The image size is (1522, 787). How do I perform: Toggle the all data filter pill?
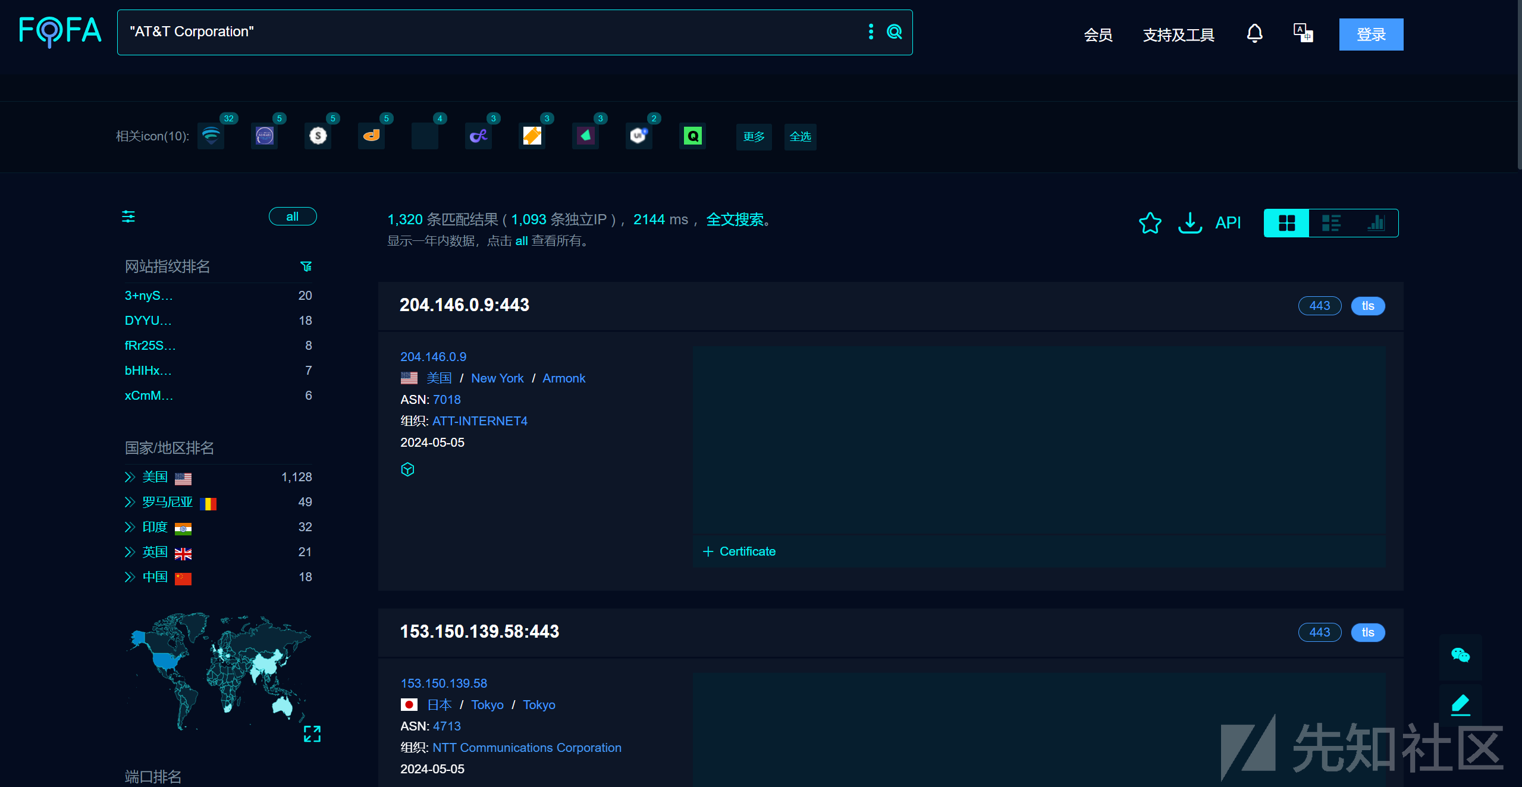coord(293,217)
